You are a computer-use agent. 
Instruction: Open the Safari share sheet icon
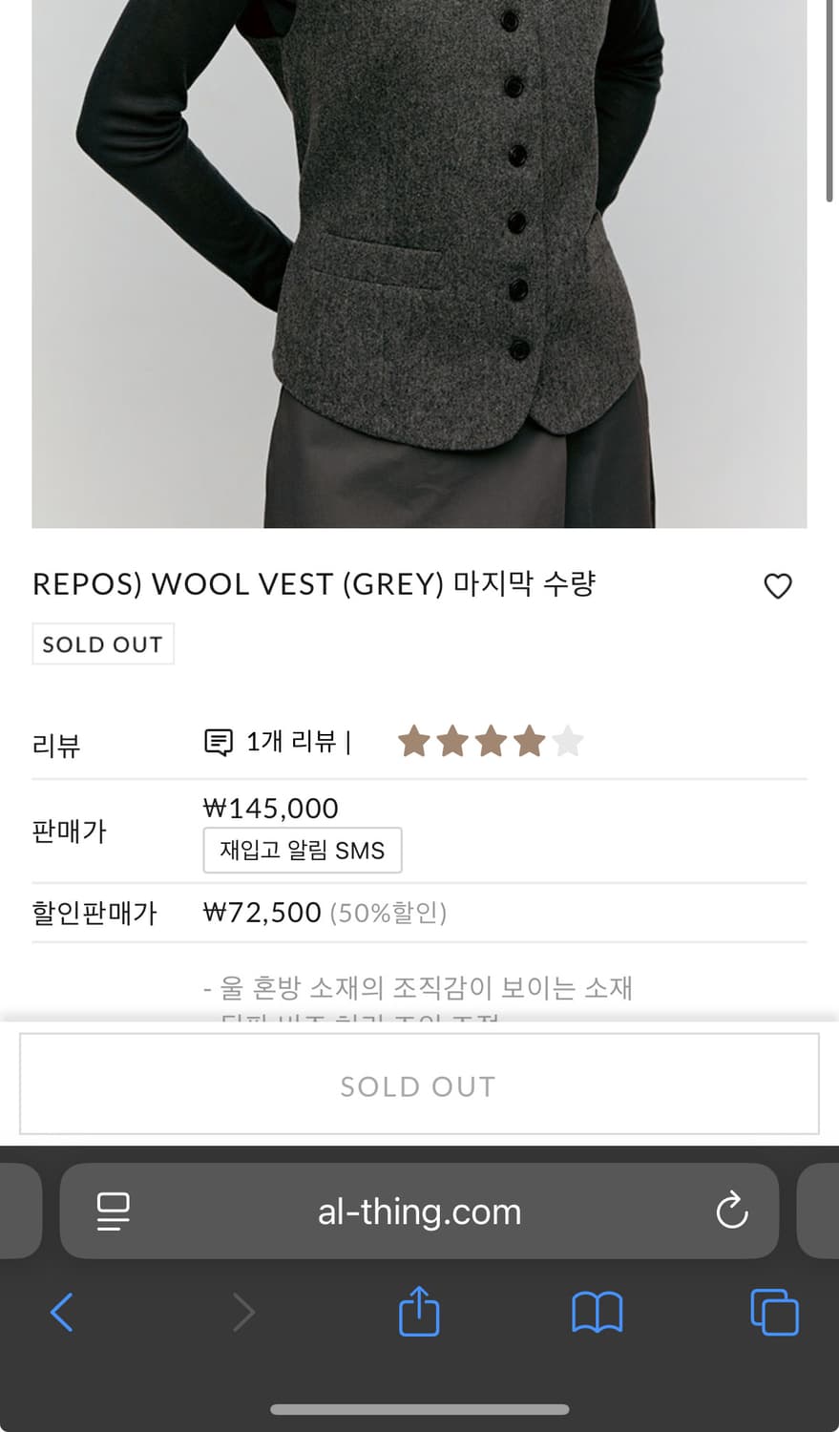click(419, 1312)
